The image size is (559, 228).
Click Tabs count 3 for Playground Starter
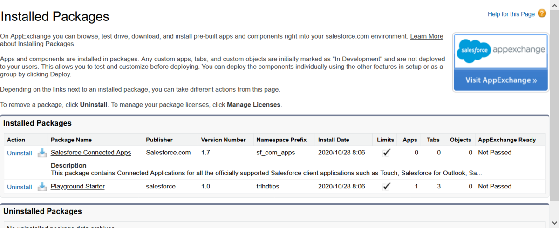[439, 187]
